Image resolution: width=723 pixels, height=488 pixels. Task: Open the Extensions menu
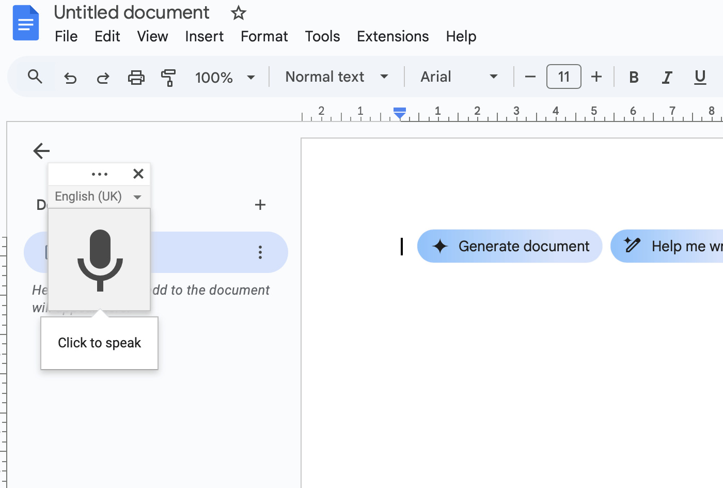392,36
